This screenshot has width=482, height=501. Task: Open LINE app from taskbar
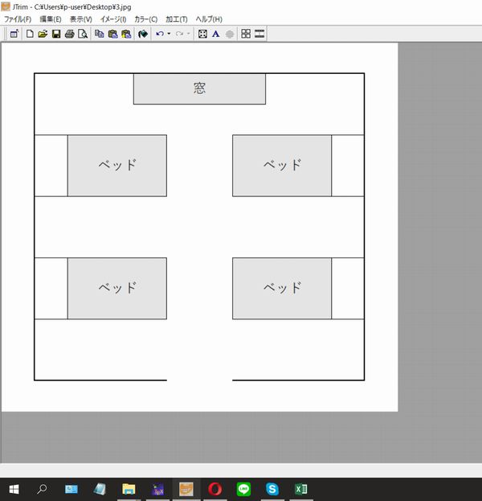[x=243, y=489]
